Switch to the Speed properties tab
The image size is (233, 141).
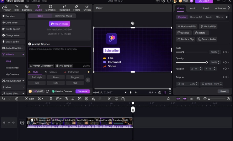pos(206,8)
